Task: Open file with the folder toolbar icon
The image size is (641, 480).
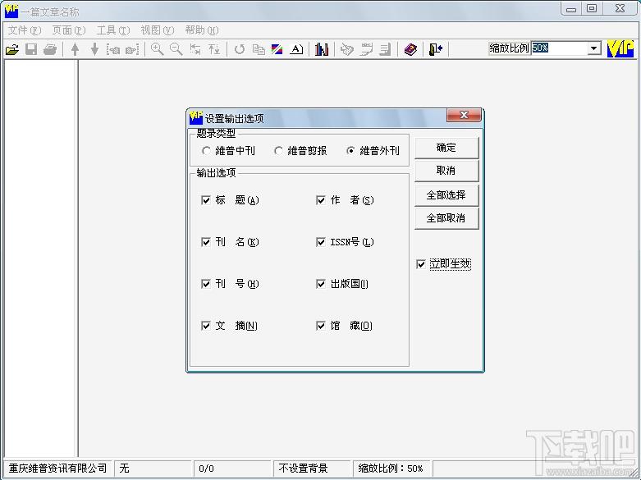Action: pos(12,49)
